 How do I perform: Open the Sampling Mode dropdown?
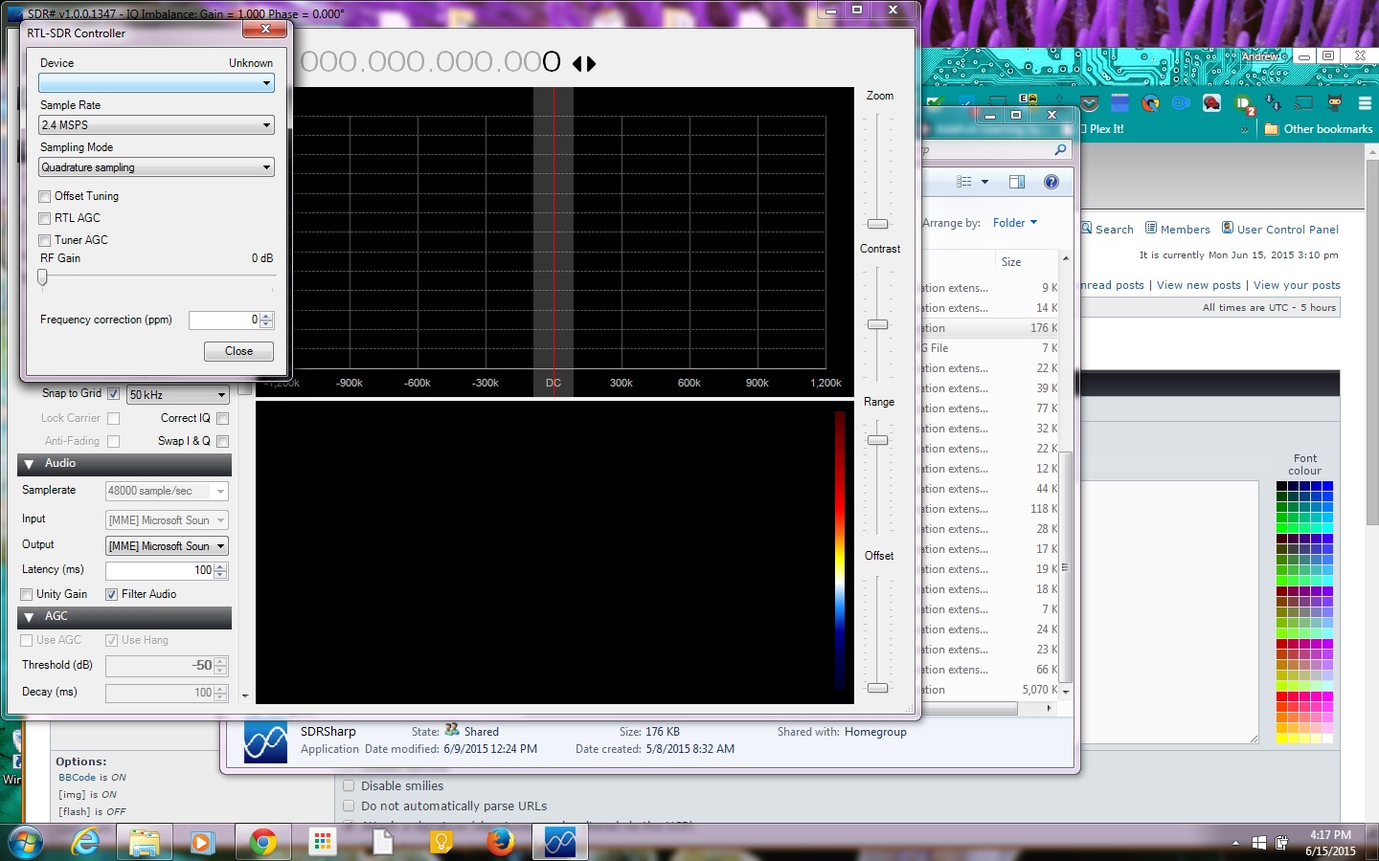156,167
